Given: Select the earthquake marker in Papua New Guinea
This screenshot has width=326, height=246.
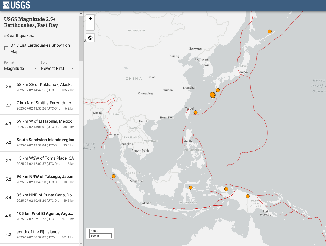Looking at the screenshot, I should [x=248, y=196].
